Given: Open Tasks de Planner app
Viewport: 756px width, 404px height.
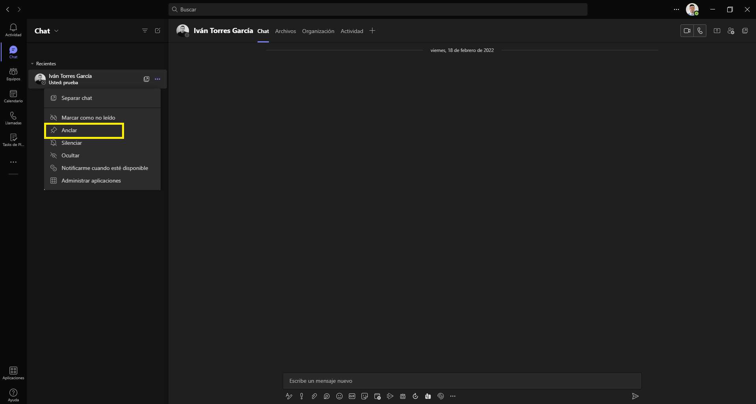Looking at the screenshot, I should pos(13,140).
